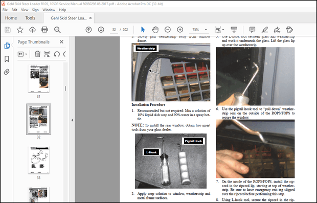Select the arrow selection tool
Viewport: 317px width, 203px height.
click(143, 30)
